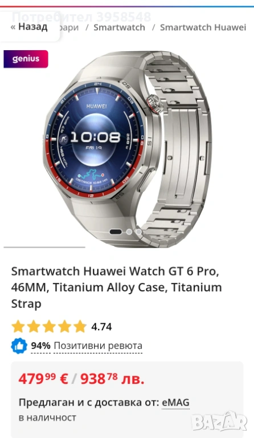
Task: Click the 479.99 € price
Action: tap(43, 379)
